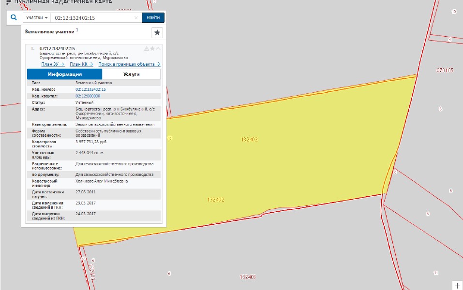Click the warning triangle icon in result
This screenshot has height=290, width=463.
[146, 48]
